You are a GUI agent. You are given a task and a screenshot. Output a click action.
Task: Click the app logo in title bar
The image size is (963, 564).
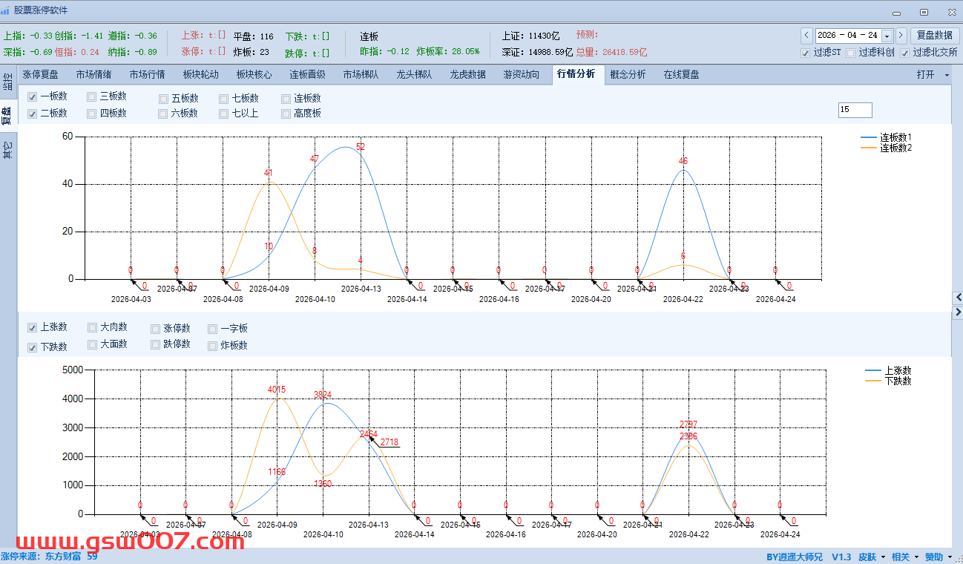coord(6,11)
